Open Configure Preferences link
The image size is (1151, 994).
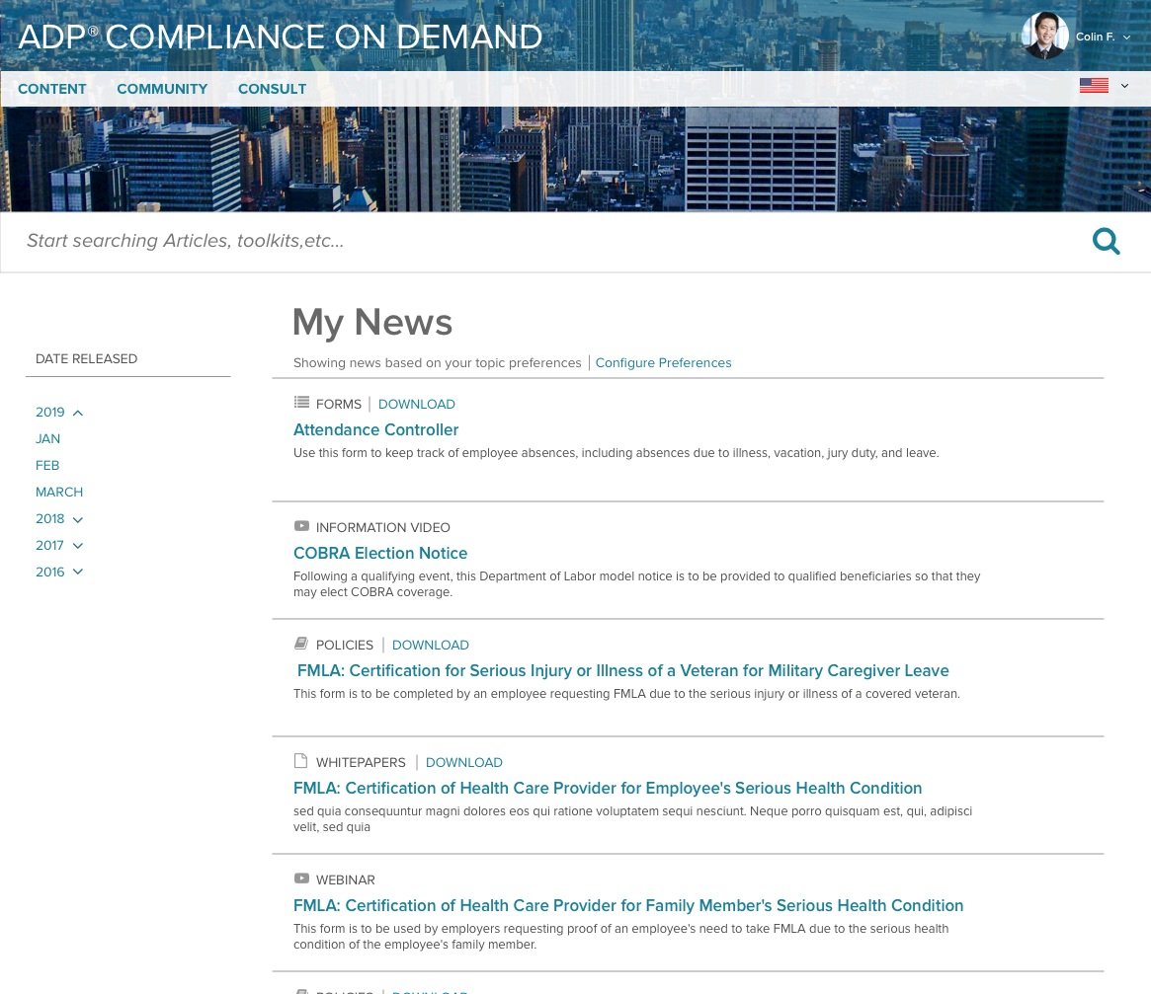[x=663, y=362]
